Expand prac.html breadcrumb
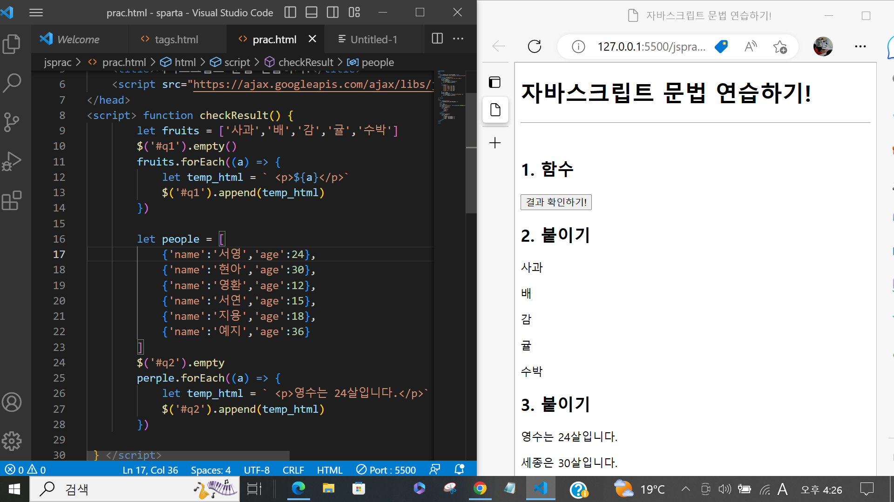The width and height of the screenshot is (894, 502). (x=124, y=62)
